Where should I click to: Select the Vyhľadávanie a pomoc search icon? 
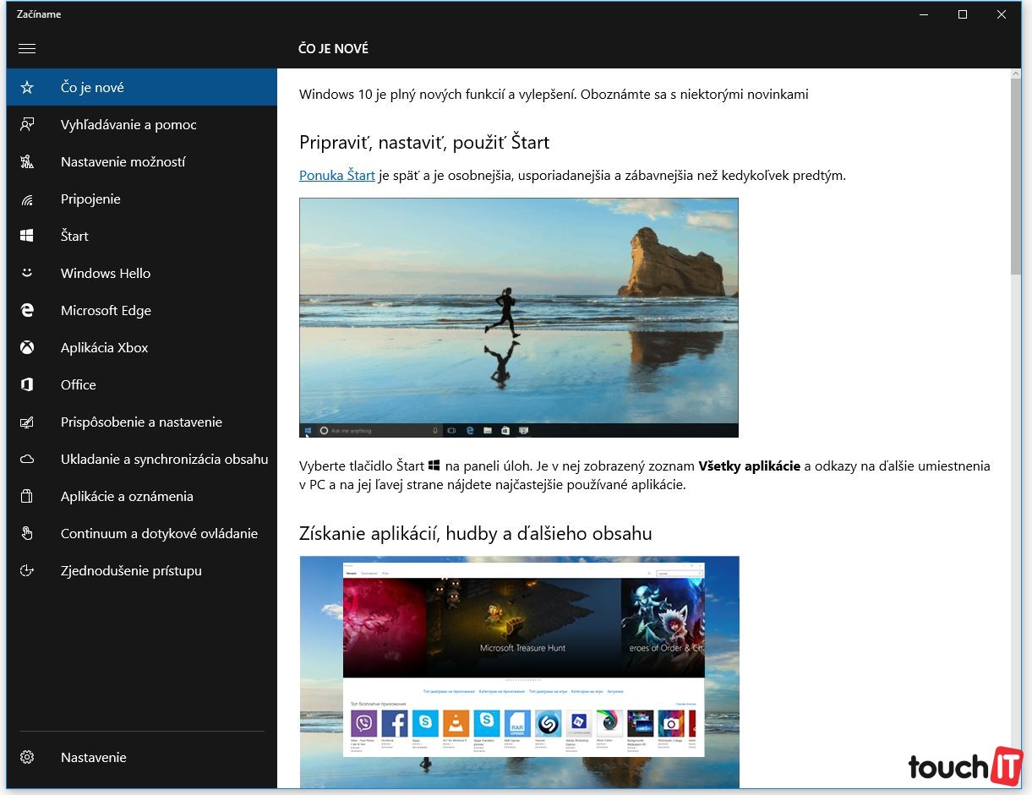pyautogui.click(x=27, y=125)
